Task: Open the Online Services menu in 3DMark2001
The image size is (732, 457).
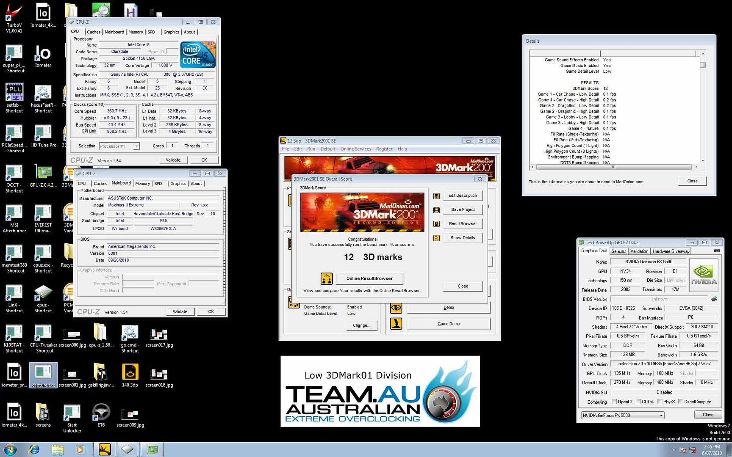Action: [x=355, y=149]
